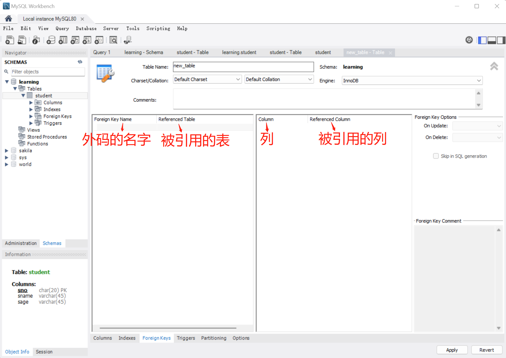The width and height of the screenshot is (506, 358).
Task: Open the Database menu
Action: coord(86,28)
